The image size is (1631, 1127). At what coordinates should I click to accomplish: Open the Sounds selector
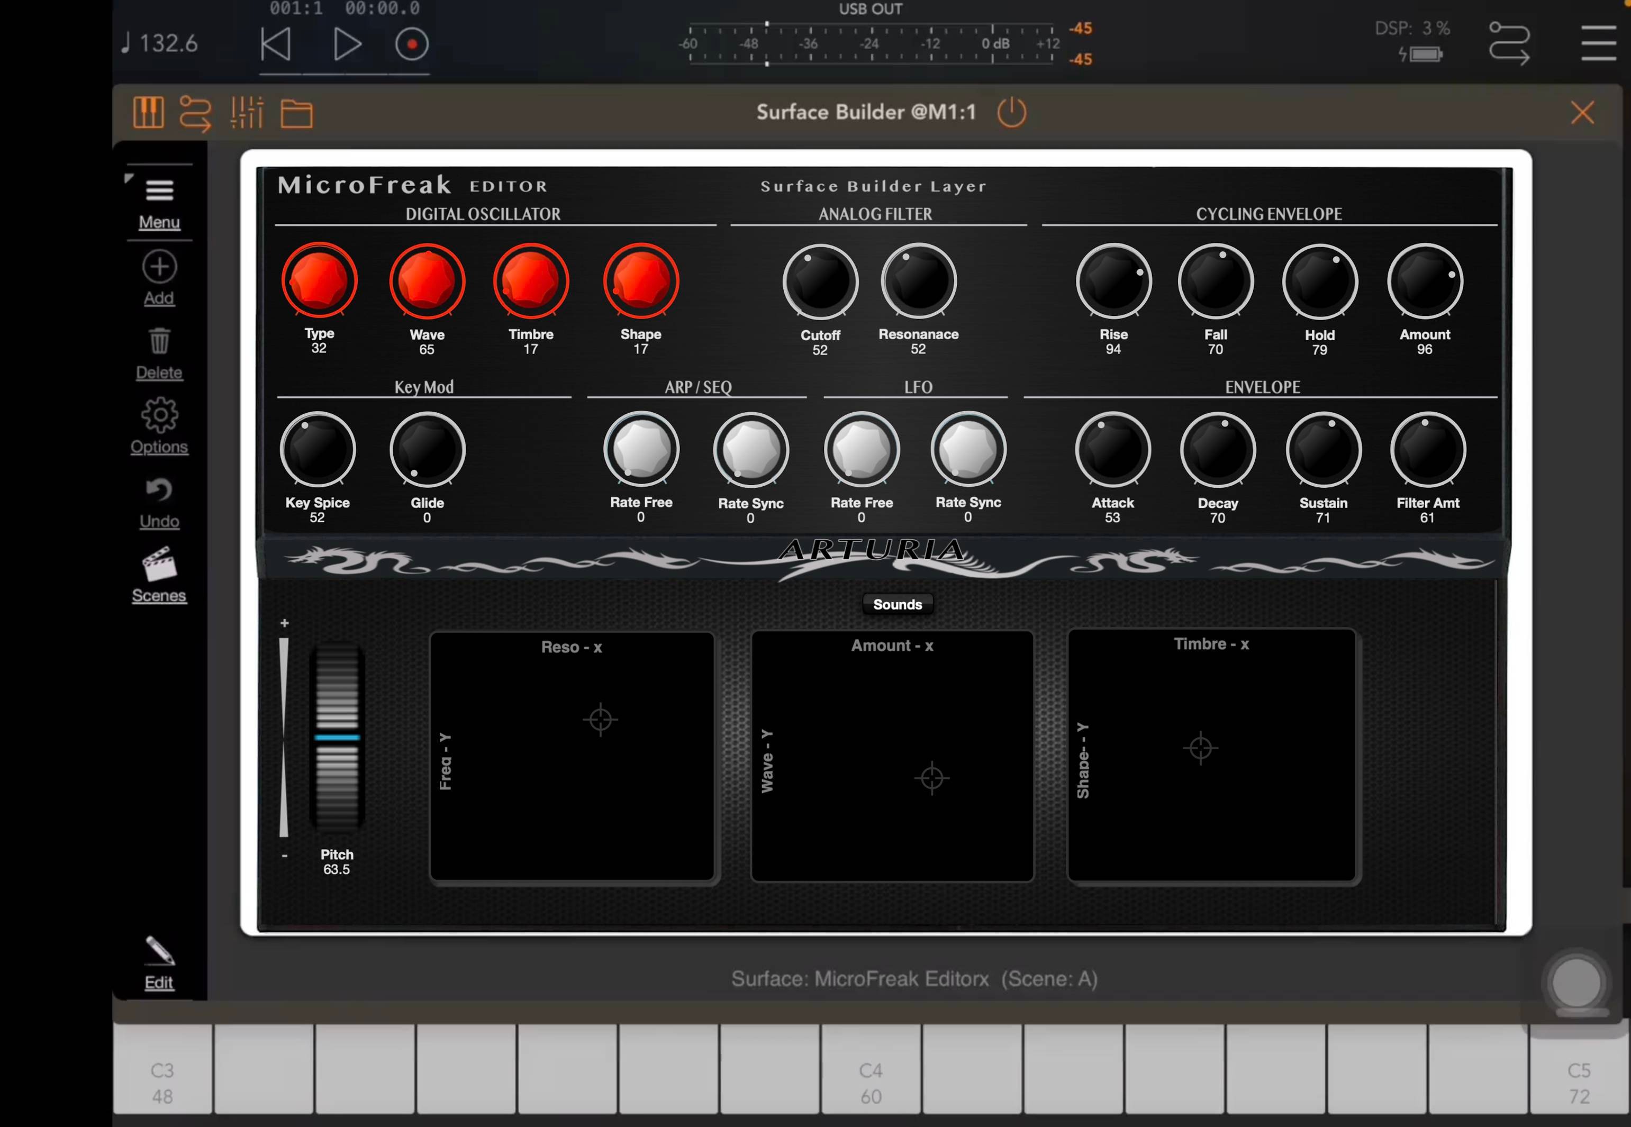[x=896, y=604]
